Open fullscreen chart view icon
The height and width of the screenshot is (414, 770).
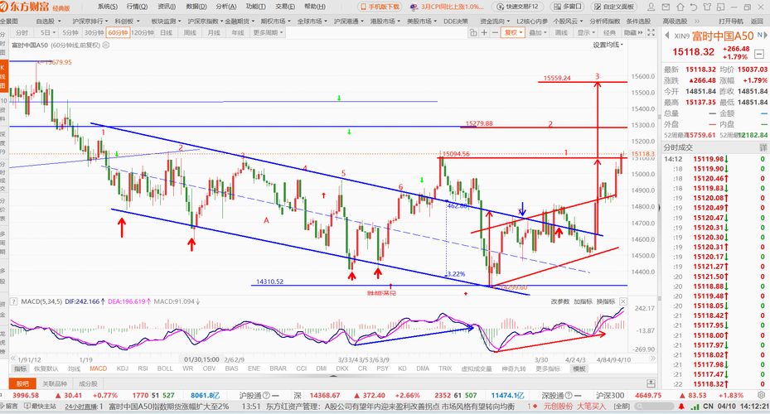651,32
